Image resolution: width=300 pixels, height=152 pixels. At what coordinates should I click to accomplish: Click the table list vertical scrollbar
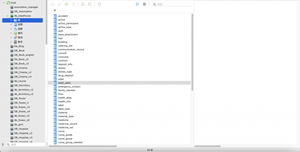192,53
